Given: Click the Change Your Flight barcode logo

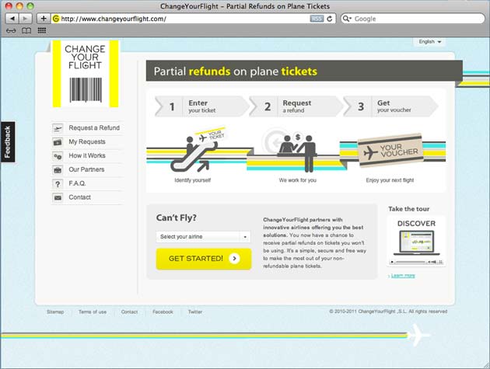Looking at the screenshot, I should click(86, 74).
